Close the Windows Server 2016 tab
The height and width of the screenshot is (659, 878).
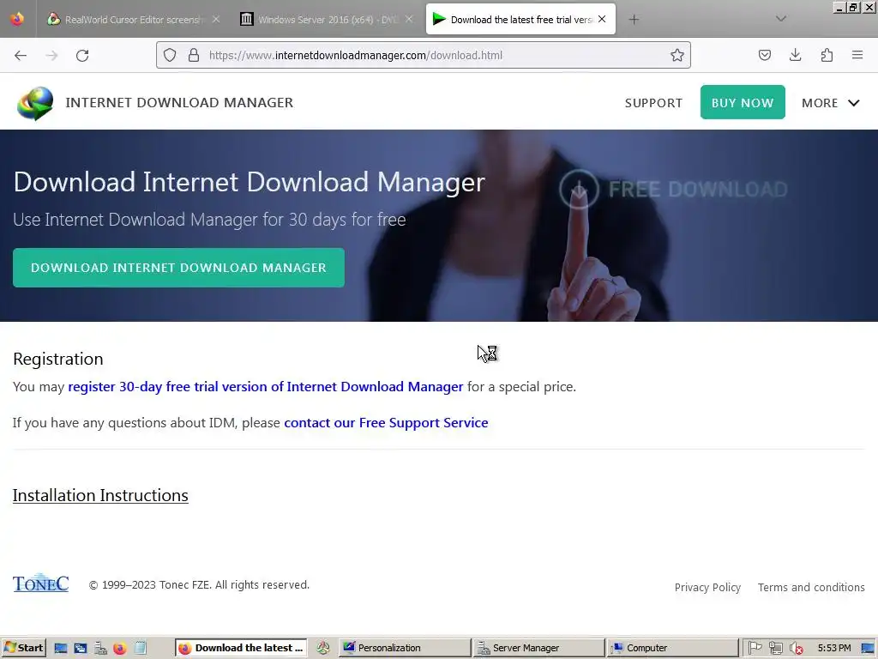point(409,20)
